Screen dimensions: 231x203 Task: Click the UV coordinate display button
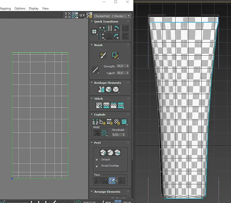pyautogui.click(x=82, y=15)
